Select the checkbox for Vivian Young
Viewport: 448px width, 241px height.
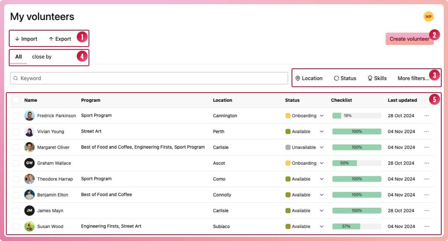[x=16, y=132]
